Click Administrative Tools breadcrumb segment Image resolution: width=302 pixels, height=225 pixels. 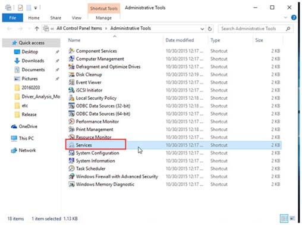click(x=131, y=28)
